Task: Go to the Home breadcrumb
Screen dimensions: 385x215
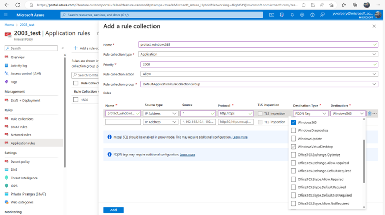Action: [9, 25]
